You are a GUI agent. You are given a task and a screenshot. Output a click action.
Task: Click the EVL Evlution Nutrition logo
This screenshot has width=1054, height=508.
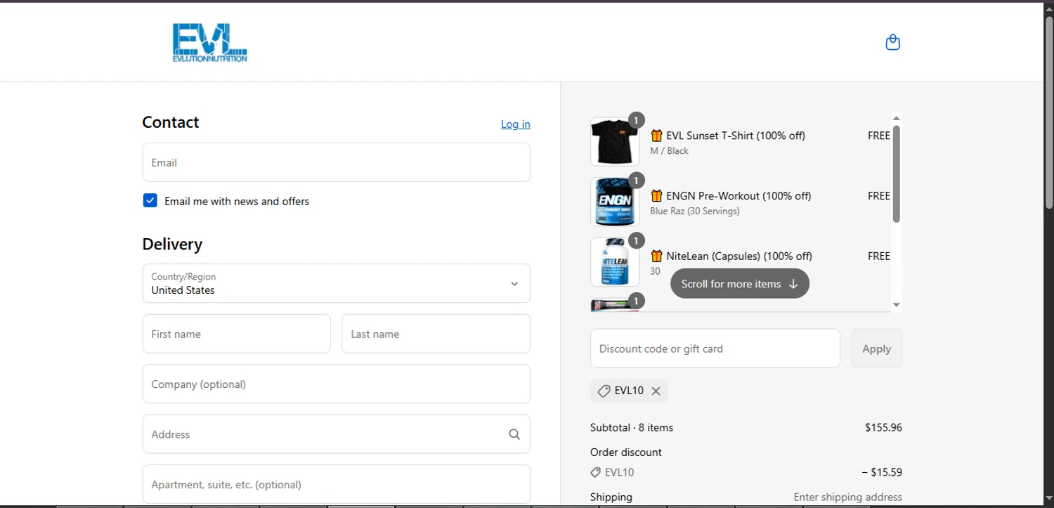pyautogui.click(x=209, y=43)
